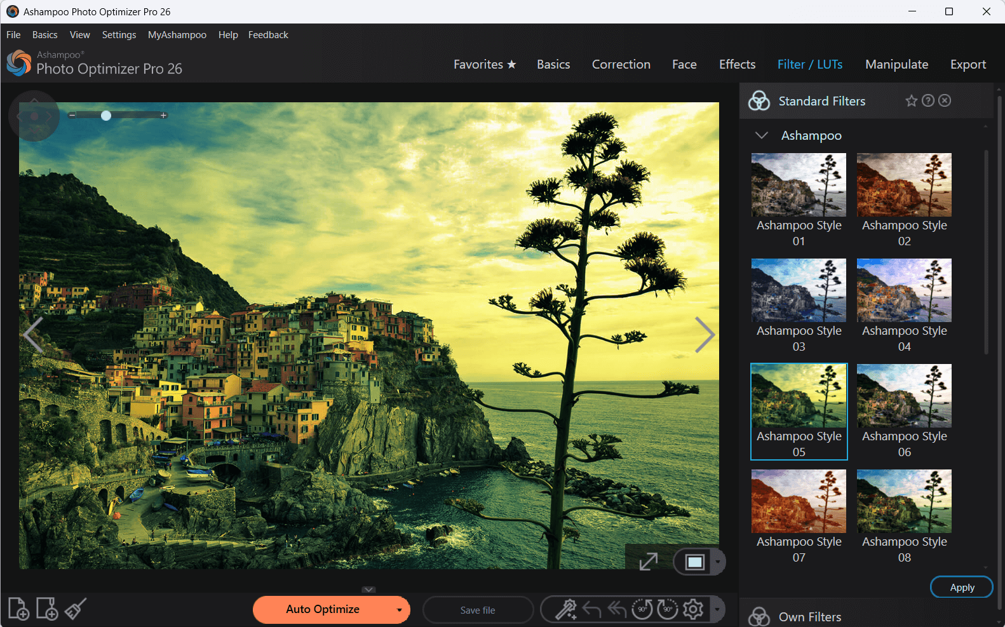Toggle the image view mode button

pos(694,562)
